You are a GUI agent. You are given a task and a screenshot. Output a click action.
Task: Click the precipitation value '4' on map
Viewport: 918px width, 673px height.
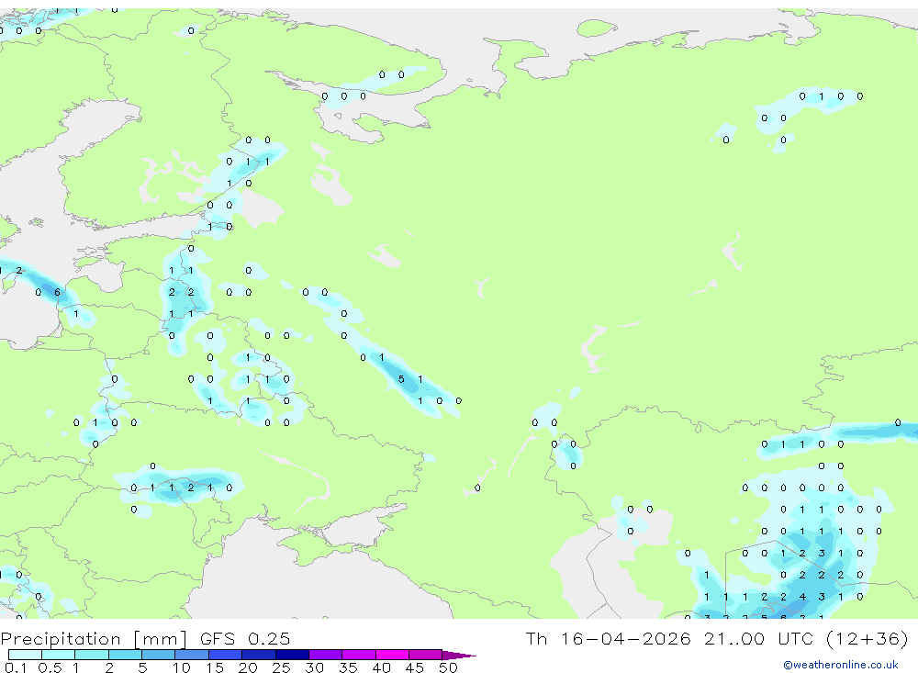802,597
